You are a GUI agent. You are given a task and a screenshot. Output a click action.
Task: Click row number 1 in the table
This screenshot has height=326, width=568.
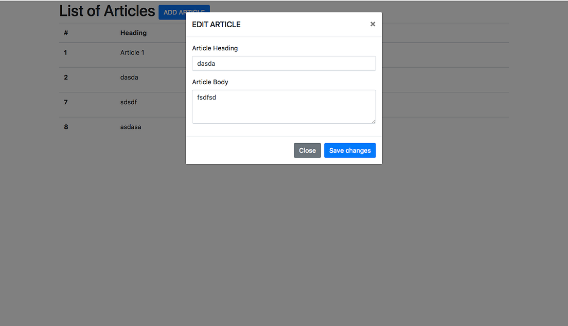(65, 52)
